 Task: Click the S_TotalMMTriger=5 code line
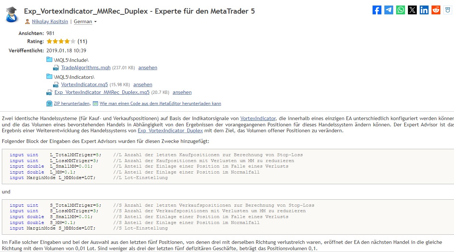click(162, 205)
